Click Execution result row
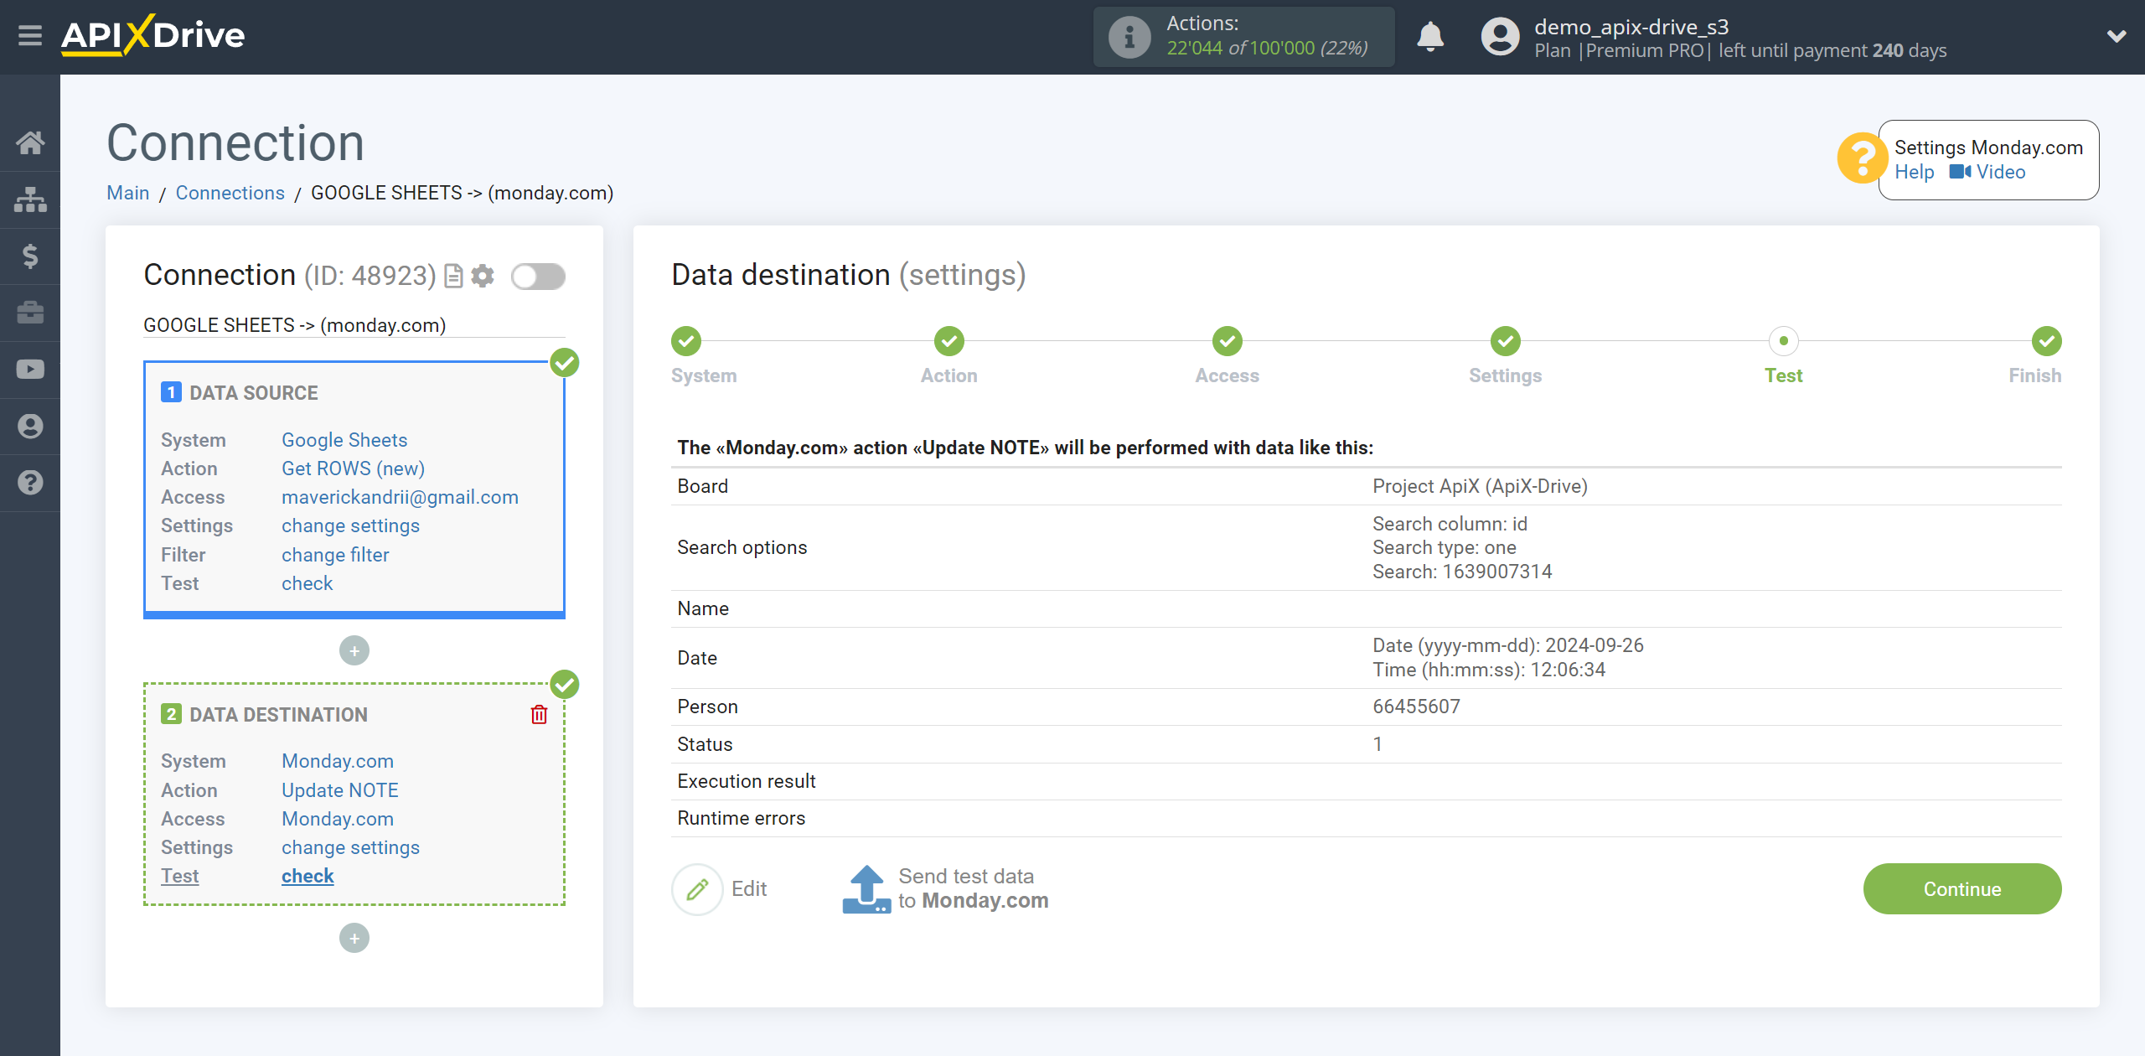Image resolution: width=2145 pixels, height=1056 pixels. click(1366, 781)
